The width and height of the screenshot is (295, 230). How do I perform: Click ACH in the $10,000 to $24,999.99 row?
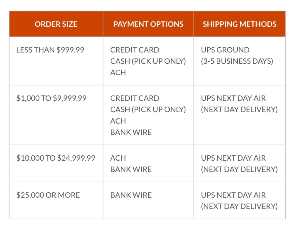coord(118,158)
